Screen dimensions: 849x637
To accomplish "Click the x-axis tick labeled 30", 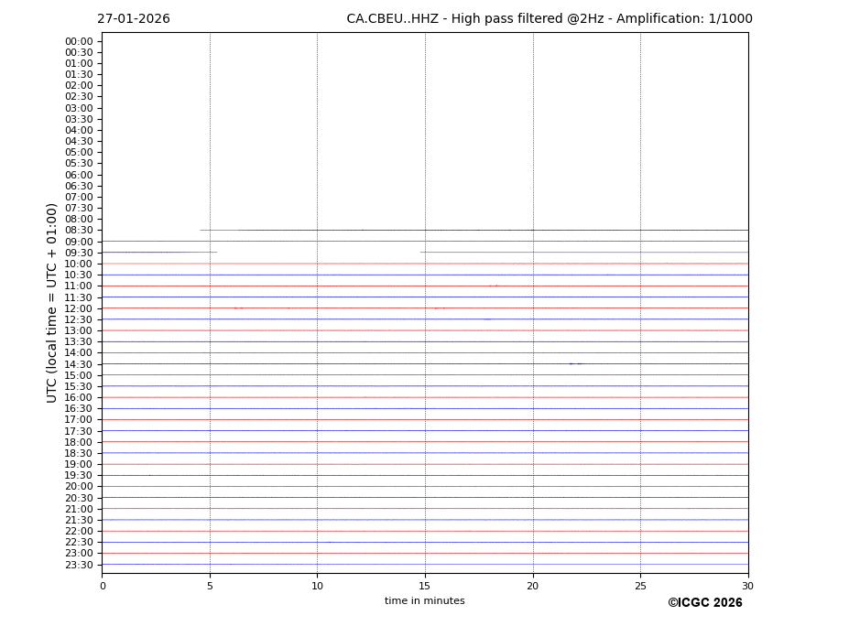I will point(747,586).
